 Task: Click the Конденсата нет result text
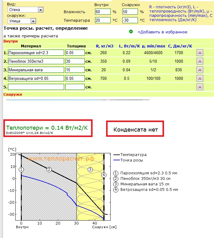136,130
